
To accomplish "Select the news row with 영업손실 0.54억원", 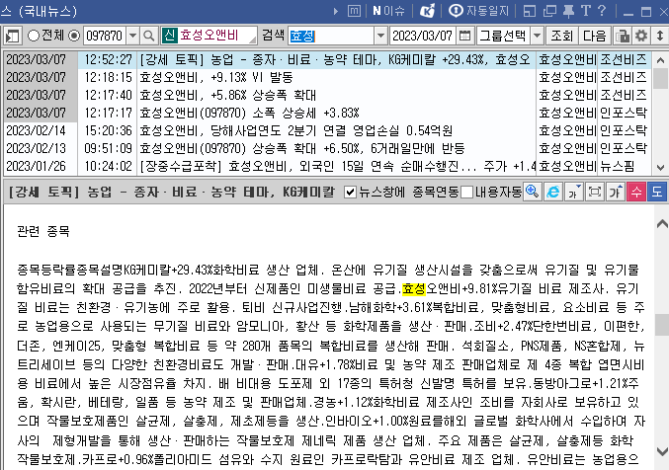I will click(x=327, y=130).
